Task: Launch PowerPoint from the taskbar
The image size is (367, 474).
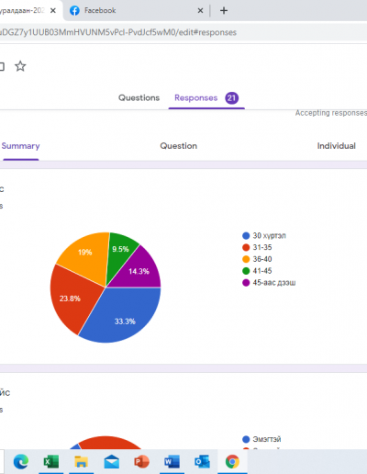Action: (x=141, y=461)
